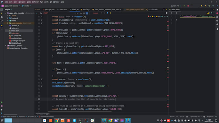
Task: Click the cursor position 82:60 widget
Action: point(172,117)
